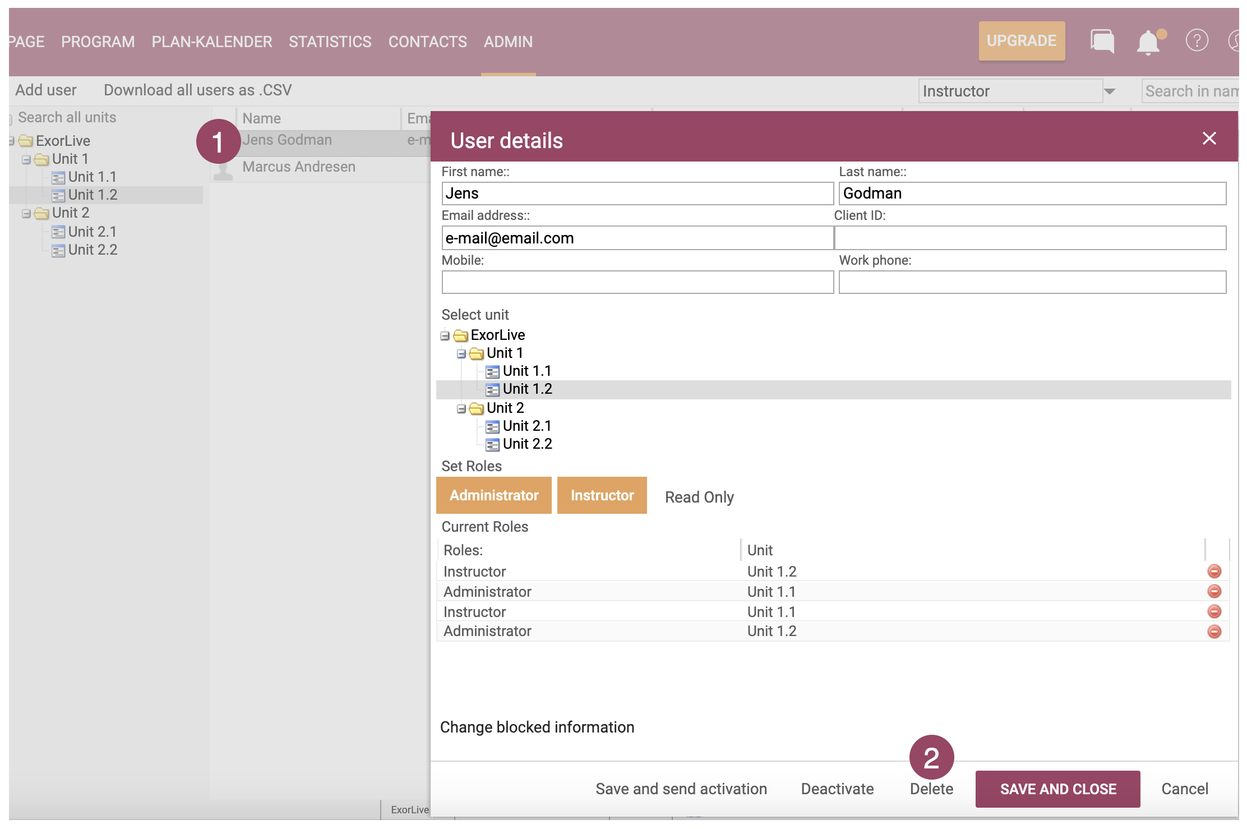The height and width of the screenshot is (829, 1247).
Task: Open the notifications bell
Action: click(1149, 42)
